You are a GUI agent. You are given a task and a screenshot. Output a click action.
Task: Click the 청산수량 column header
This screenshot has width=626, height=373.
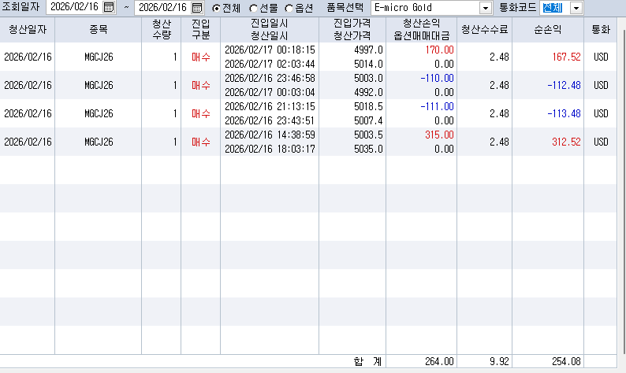click(x=162, y=29)
